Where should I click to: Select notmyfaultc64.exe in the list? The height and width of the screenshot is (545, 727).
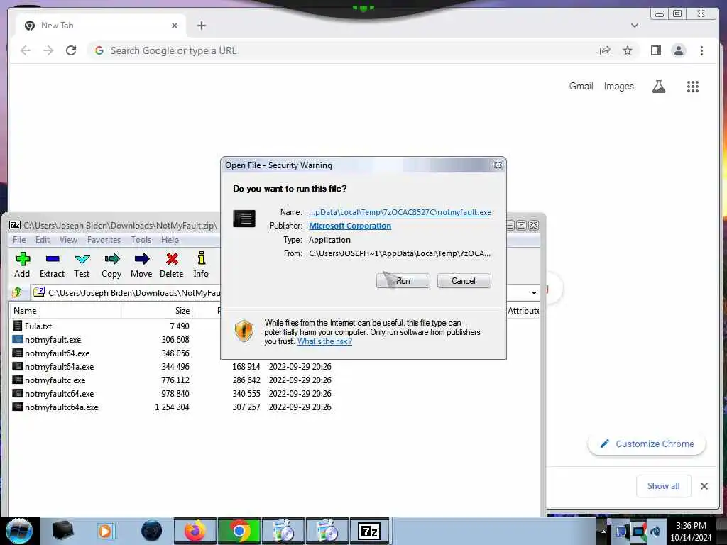(x=60, y=393)
